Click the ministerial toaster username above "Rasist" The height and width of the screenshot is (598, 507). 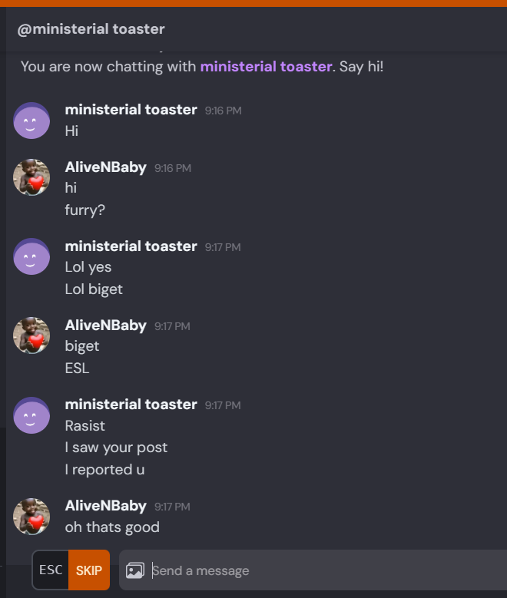click(131, 405)
